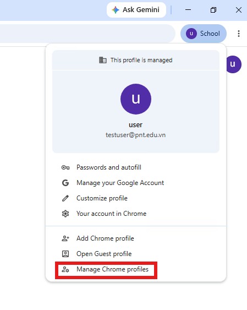The width and height of the screenshot is (247, 310).
Task: Click the managed building icon
Action: 103,60
